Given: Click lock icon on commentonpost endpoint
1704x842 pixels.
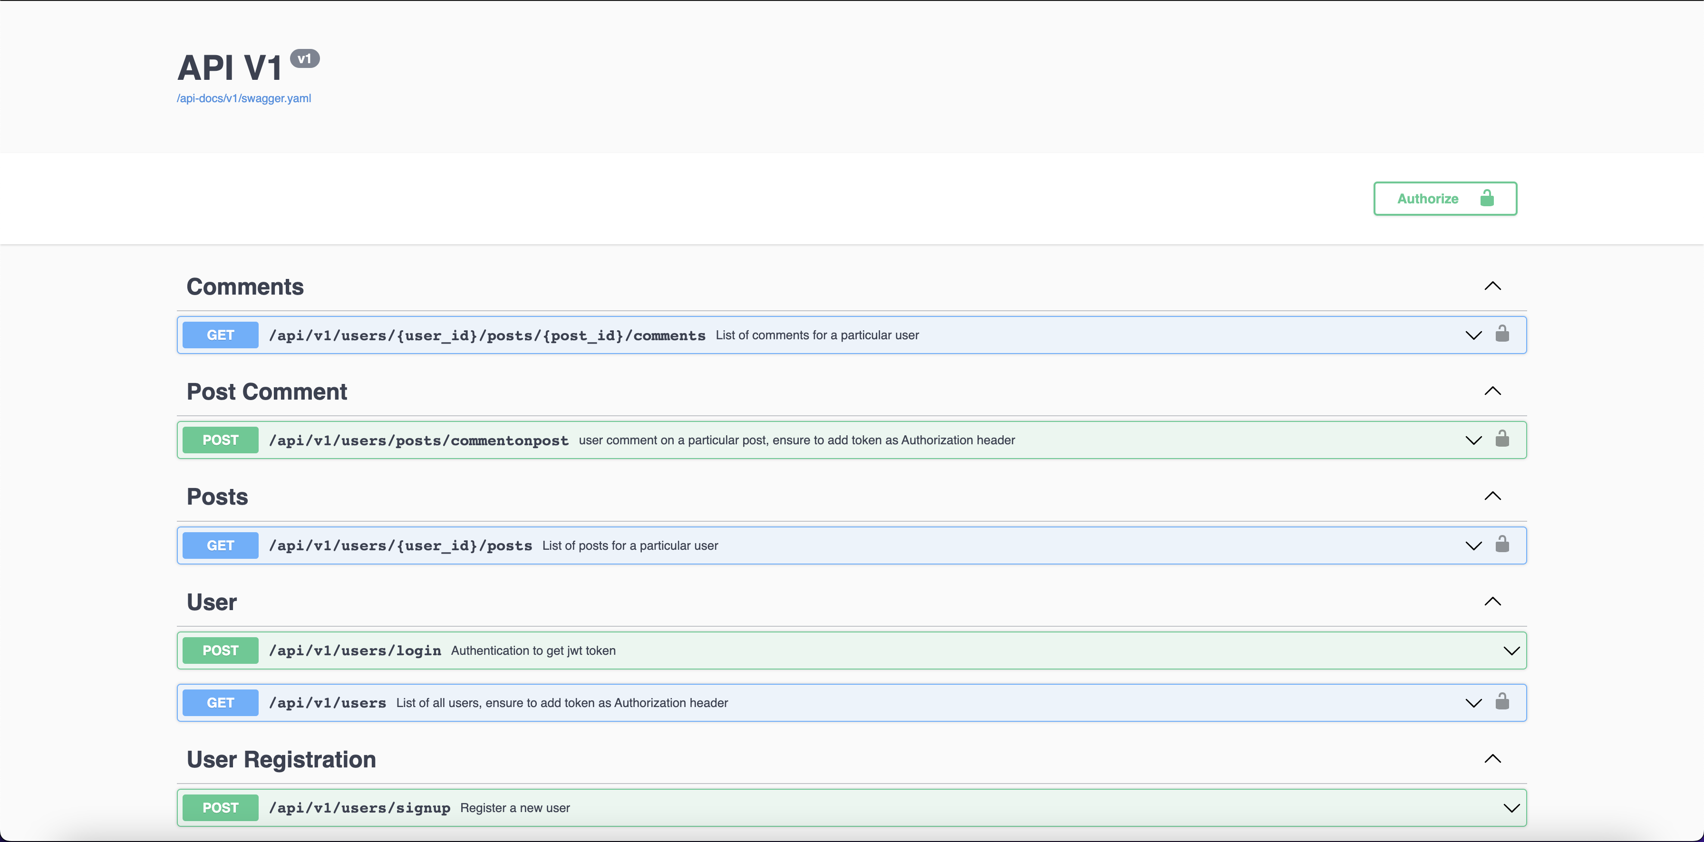Looking at the screenshot, I should click(1501, 439).
